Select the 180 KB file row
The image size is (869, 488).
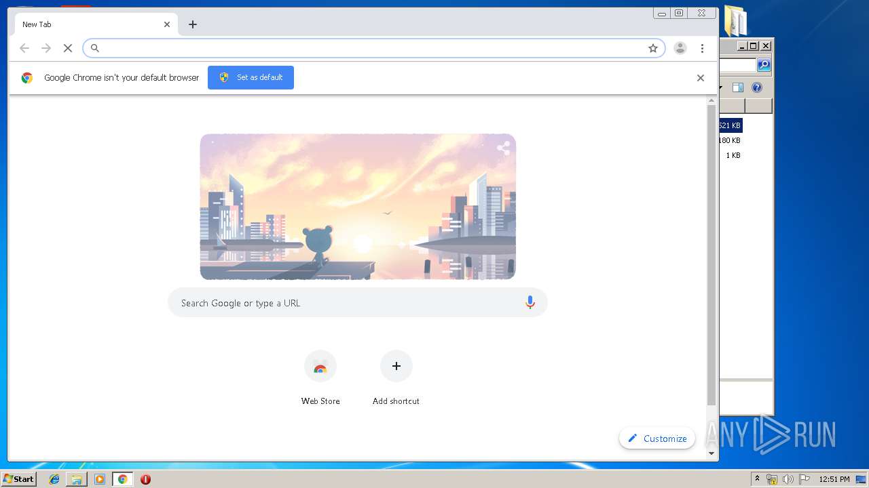coord(731,140)
